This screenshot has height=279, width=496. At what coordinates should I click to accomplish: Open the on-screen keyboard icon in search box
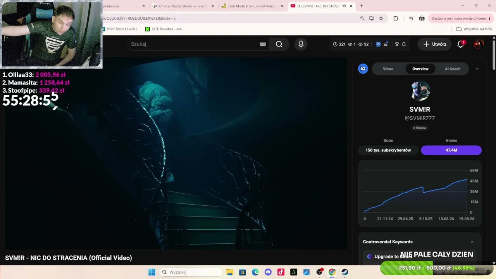tap(263, 44)
